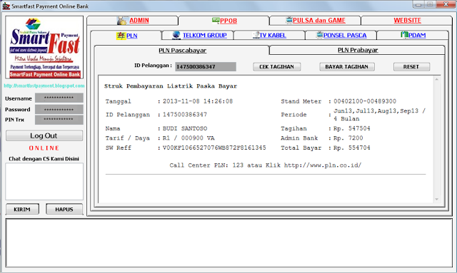Click the ONLINE status text
457x273 pixels.
click(44, 148)
